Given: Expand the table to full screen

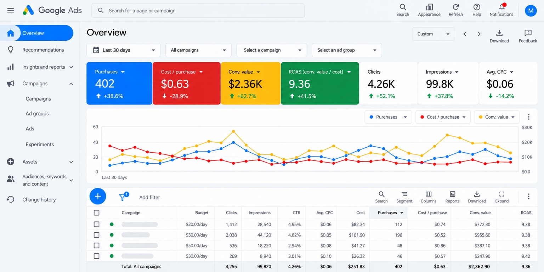Looking at the screenshot, I should [x=502, y=197].
